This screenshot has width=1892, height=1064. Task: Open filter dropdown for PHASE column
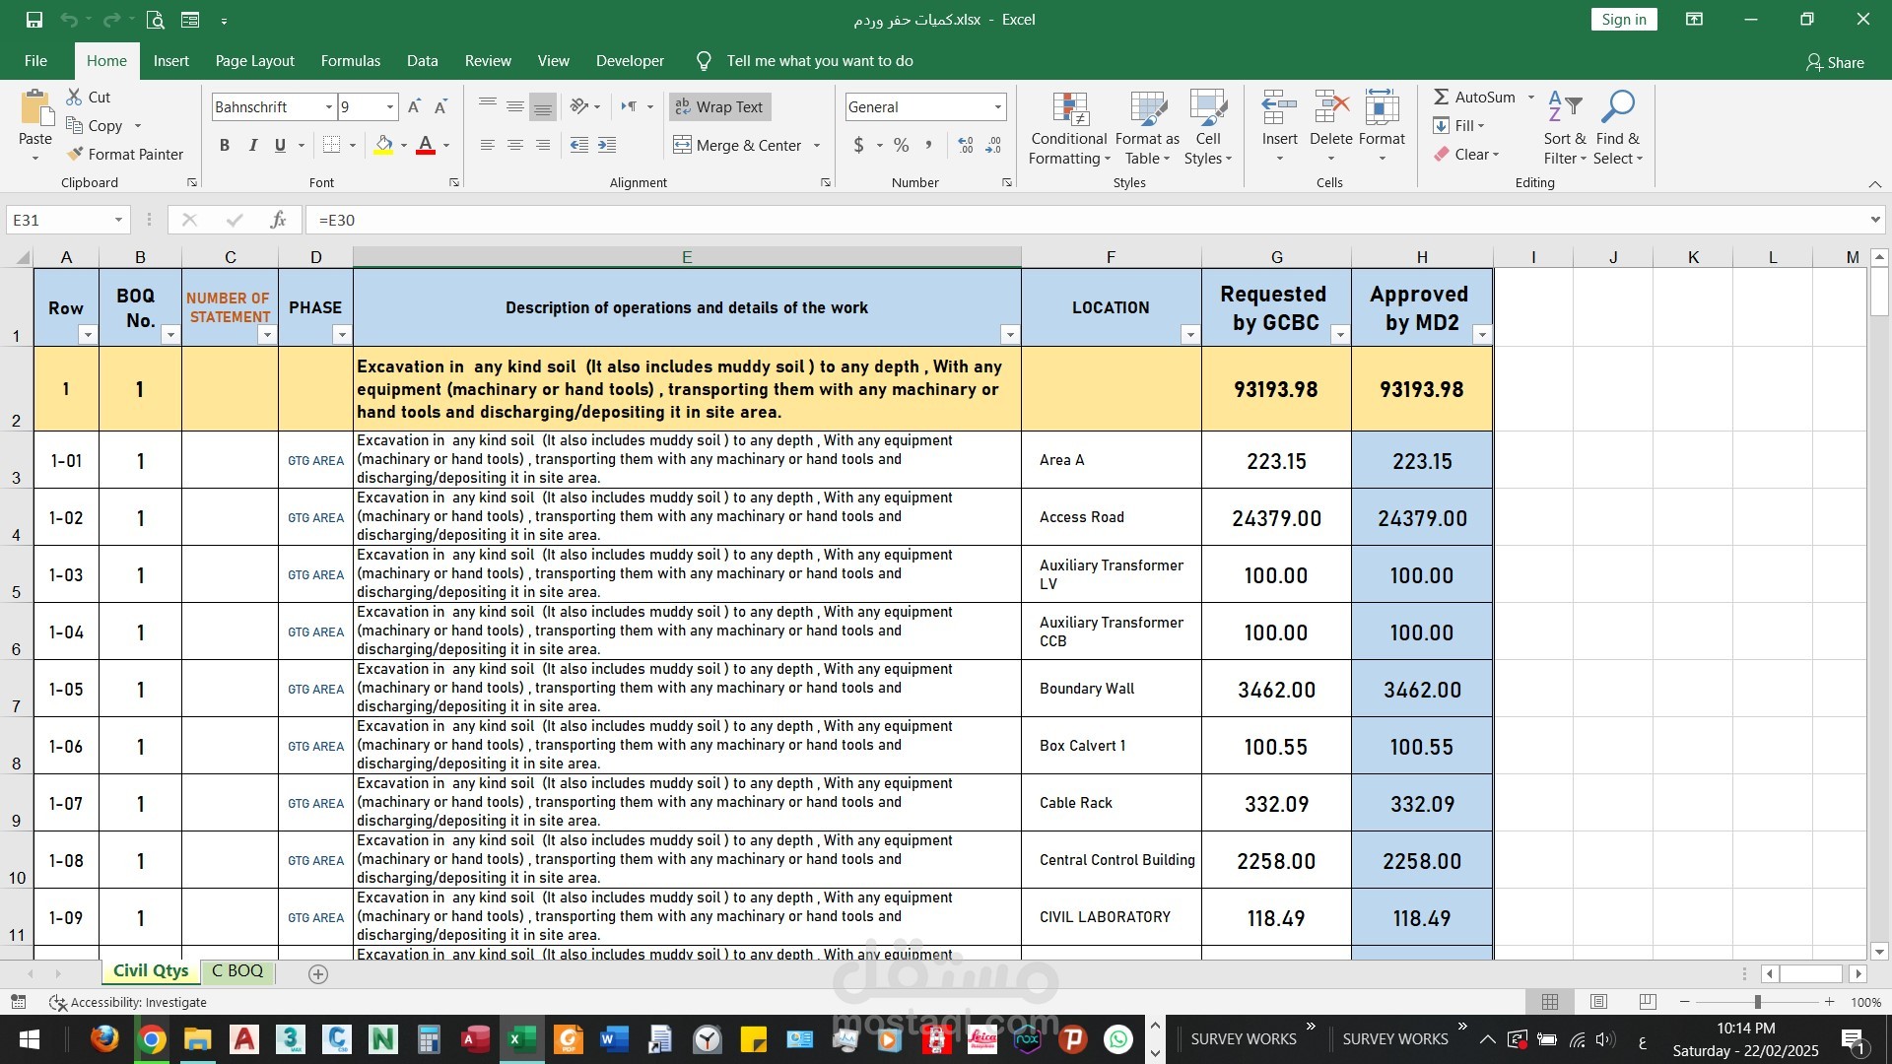[x=342, y=335]
